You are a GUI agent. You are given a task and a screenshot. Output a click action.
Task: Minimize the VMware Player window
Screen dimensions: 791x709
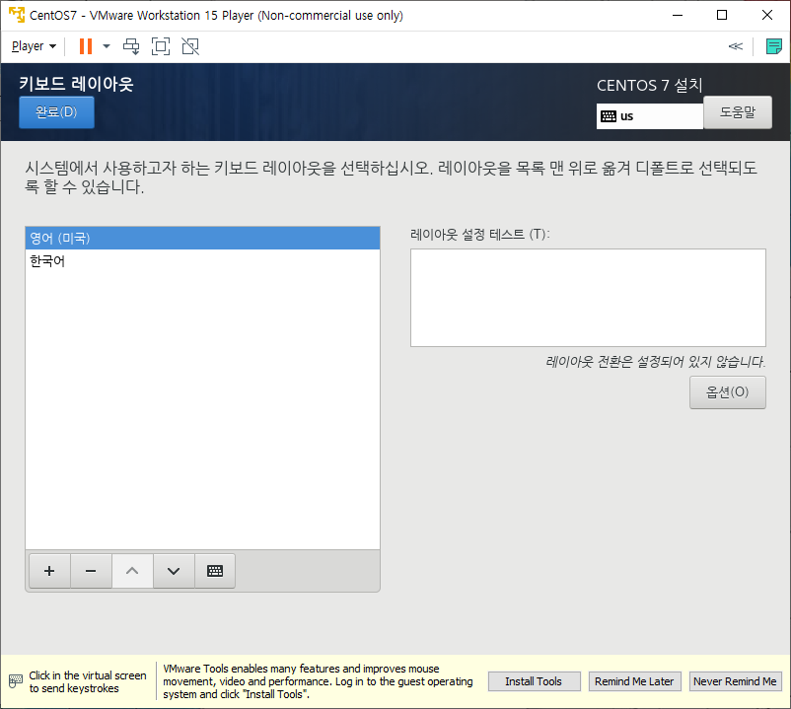(x=678, y=15)
